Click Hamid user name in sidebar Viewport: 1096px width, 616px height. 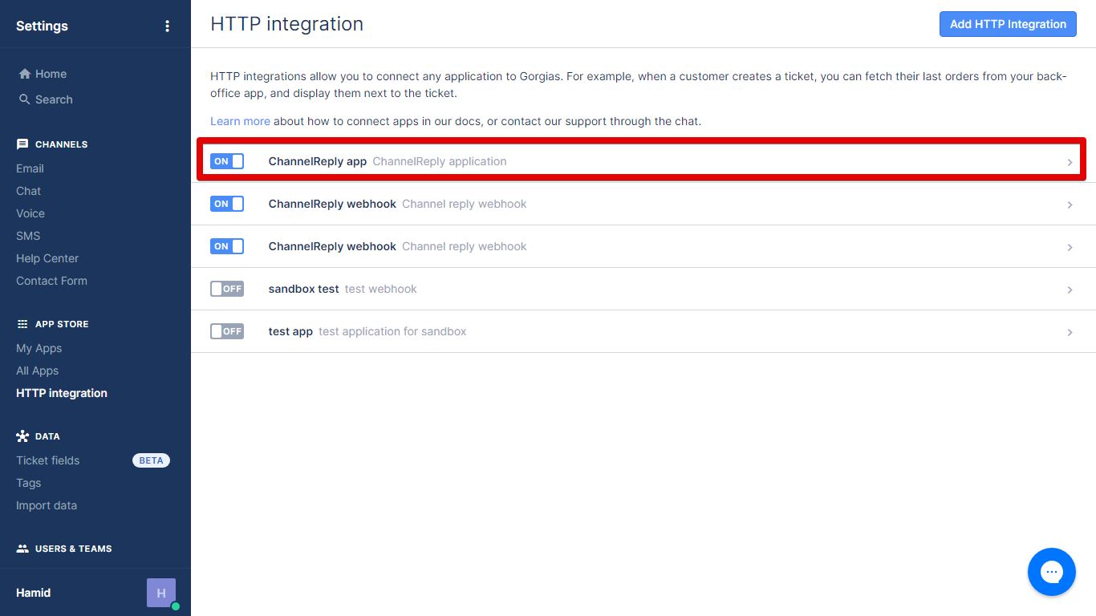[33, 593]
